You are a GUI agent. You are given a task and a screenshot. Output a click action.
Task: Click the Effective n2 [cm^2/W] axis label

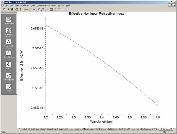(22, 65)
